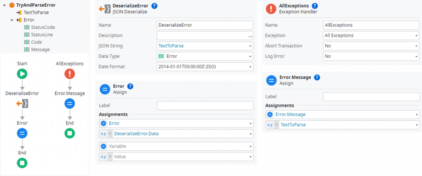Click the Name field in AllExceptions panel
The image size is (422, 176).
tap(371, 25)
